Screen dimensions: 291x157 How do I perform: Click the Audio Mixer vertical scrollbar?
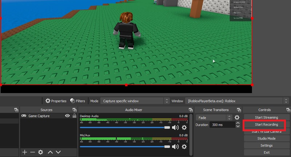coord(191,134)
